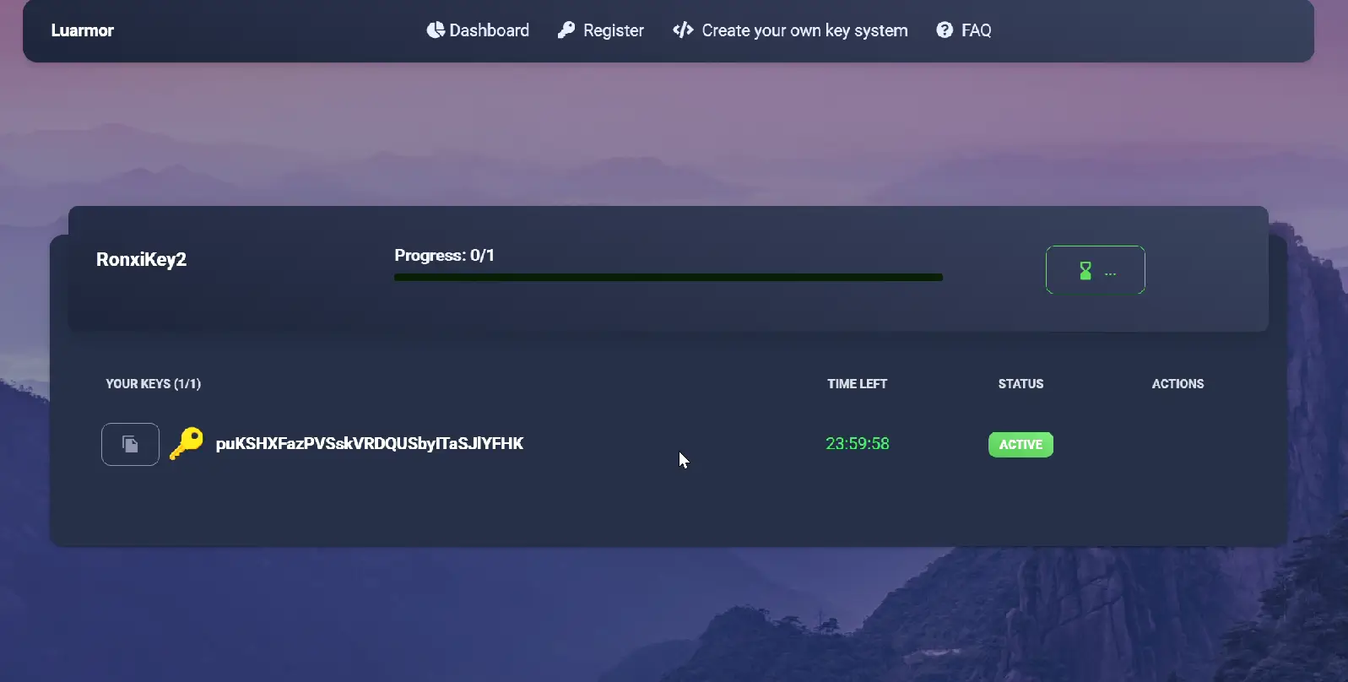Click the FAQ question mark icon
This screenshot has width=1348, height=682.
945,30
